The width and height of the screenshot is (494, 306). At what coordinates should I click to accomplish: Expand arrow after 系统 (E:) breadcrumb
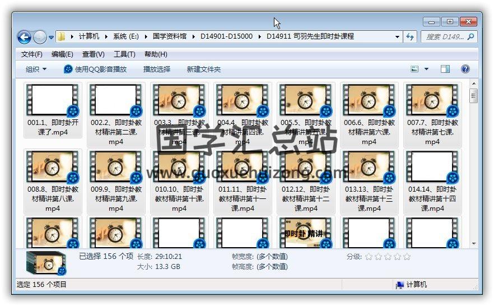click(146, 36)
